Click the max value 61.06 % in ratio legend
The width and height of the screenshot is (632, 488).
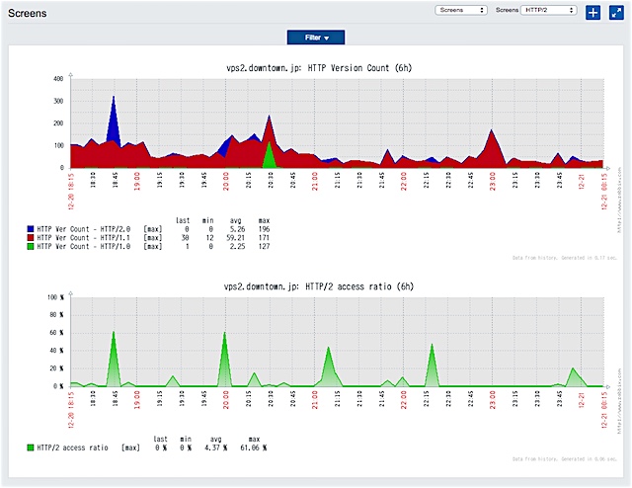tap(254, 447)
